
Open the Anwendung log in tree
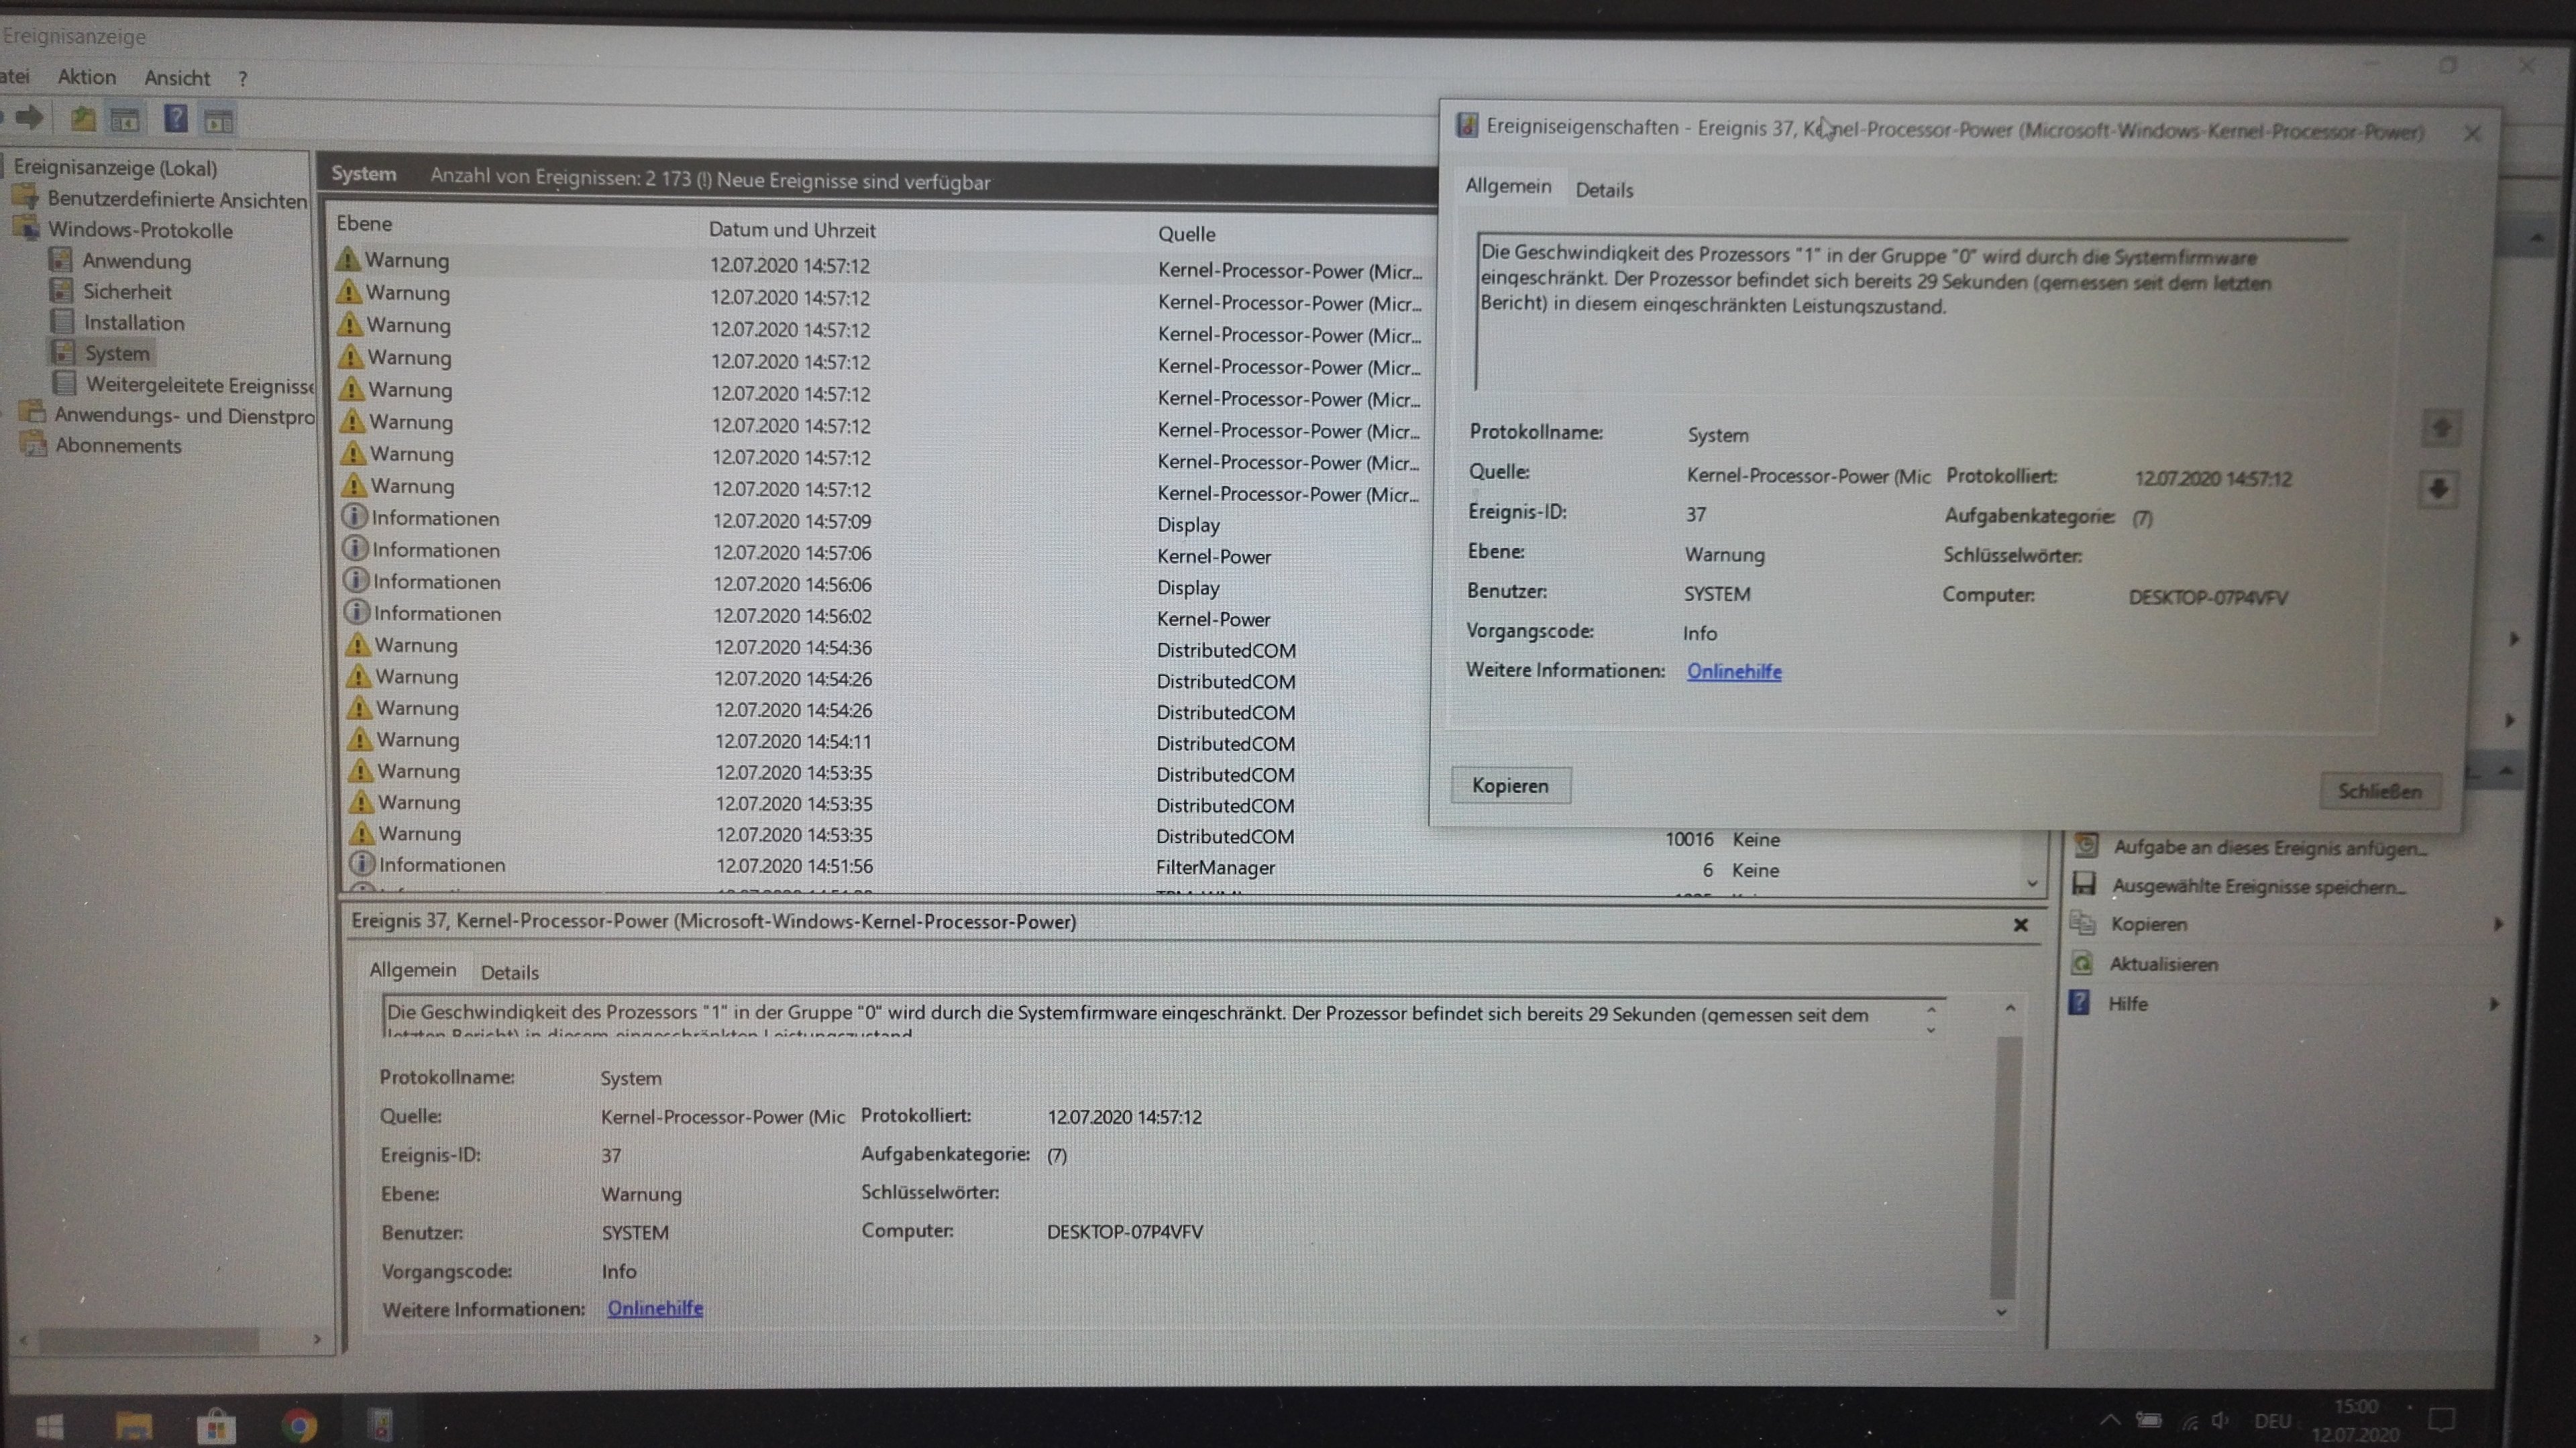136,261
